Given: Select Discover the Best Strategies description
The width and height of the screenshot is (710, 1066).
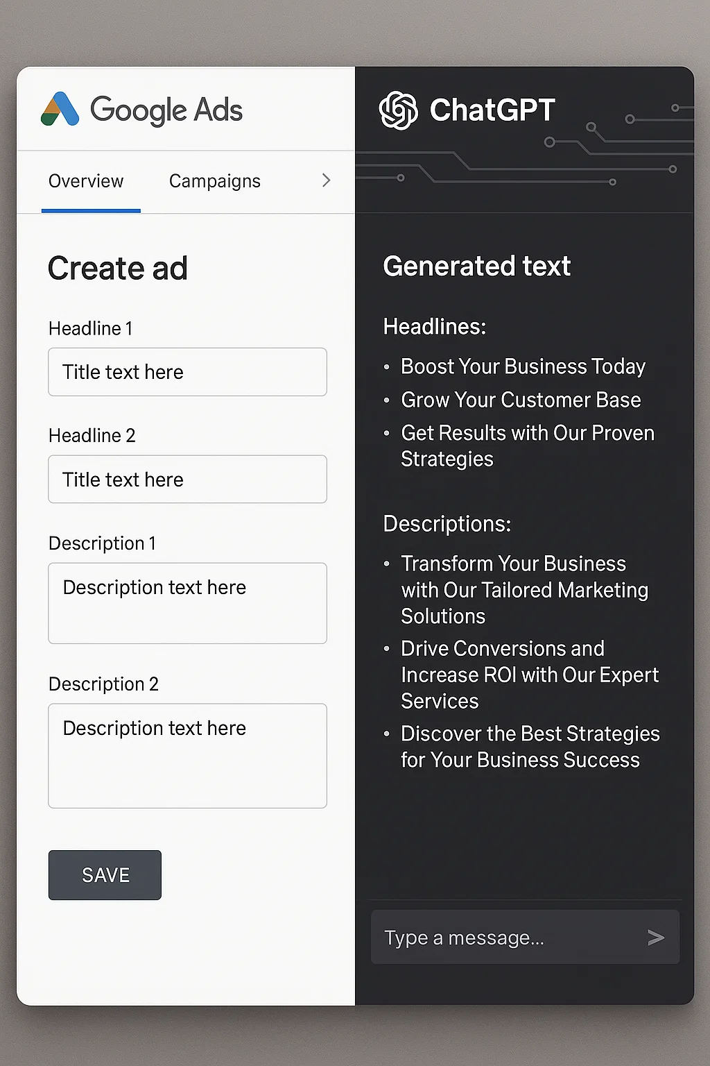Looking at the screenshot, I should pyautogui.click(x=530, y=747).
